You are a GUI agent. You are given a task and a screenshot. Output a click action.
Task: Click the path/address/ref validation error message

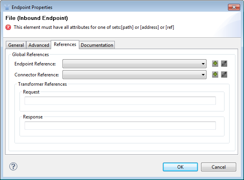click(x=94, y=27)
